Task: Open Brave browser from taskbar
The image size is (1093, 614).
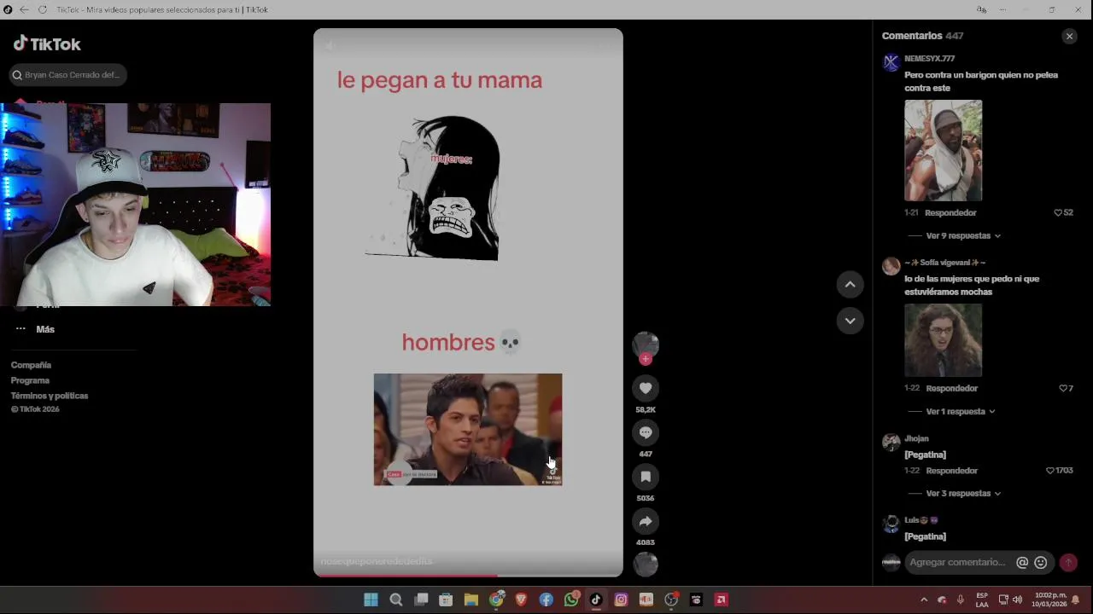Action: click(521, 600)
